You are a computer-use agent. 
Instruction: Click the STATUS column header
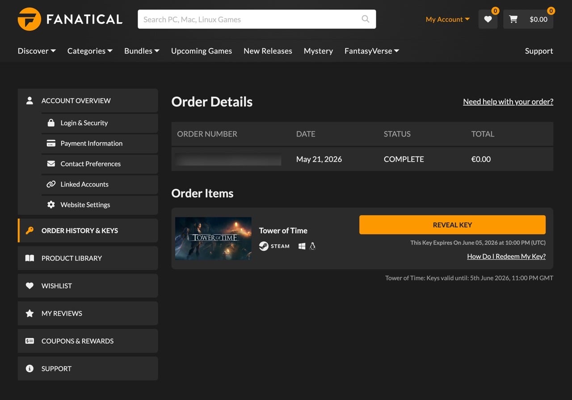click(397, 134)
